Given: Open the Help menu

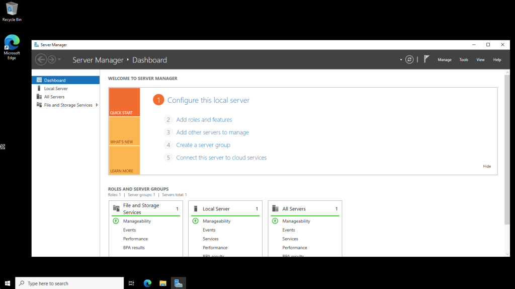Looking at the screenshot, I should (x=497, y=60).
